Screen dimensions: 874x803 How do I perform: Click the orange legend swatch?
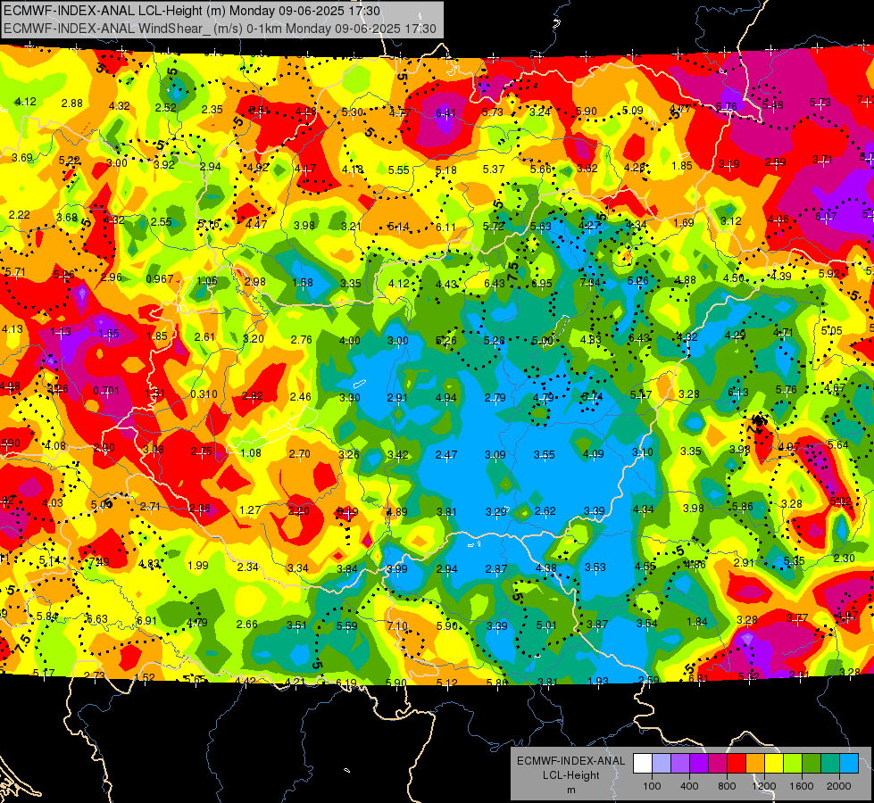(x=755, y=764)
